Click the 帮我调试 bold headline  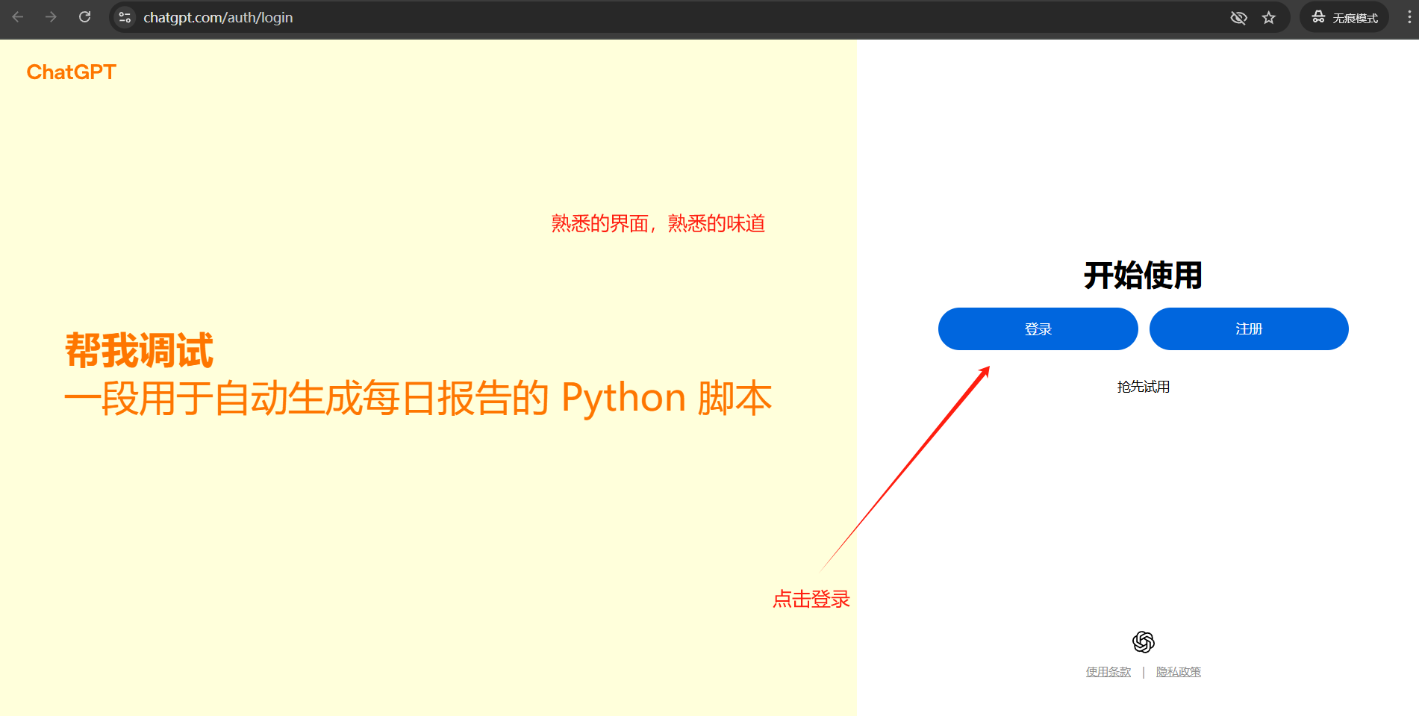pyautogui.click(x=140, y=351)
